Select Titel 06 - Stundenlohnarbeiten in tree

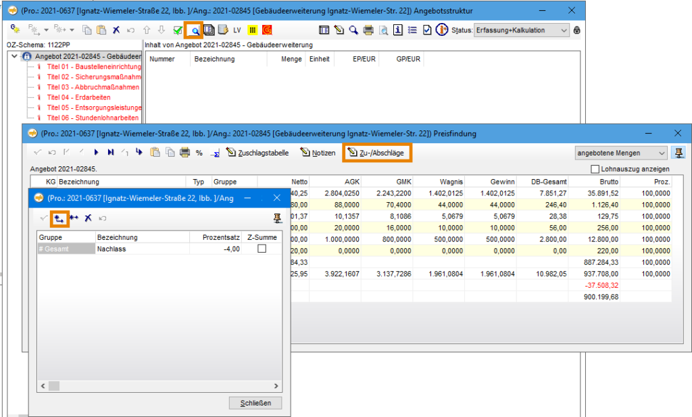click(93, 118)
